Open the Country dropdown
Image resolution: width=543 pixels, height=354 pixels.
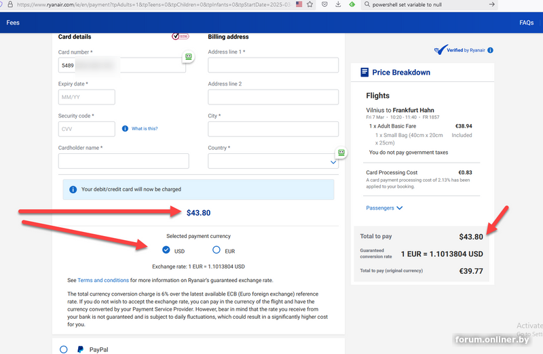273,161
